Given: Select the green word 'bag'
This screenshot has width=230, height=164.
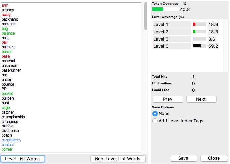Looking at the screenshot, I should [x=5, y=29].
